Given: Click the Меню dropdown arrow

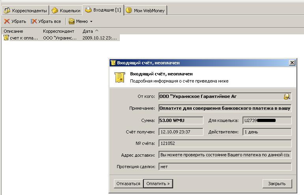Looking at the screenshot, I should point(91,21).
